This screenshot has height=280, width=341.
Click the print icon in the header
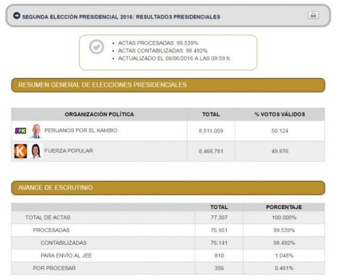point(313,16)
